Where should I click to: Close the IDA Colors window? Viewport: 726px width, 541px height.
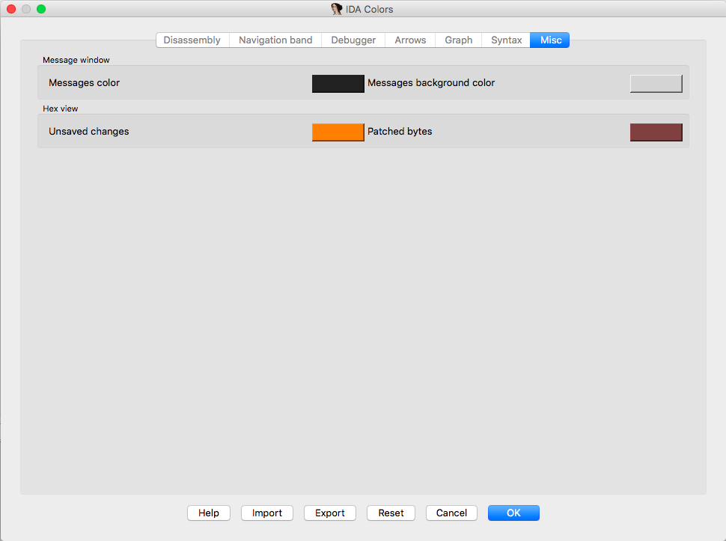pos(11,9)
